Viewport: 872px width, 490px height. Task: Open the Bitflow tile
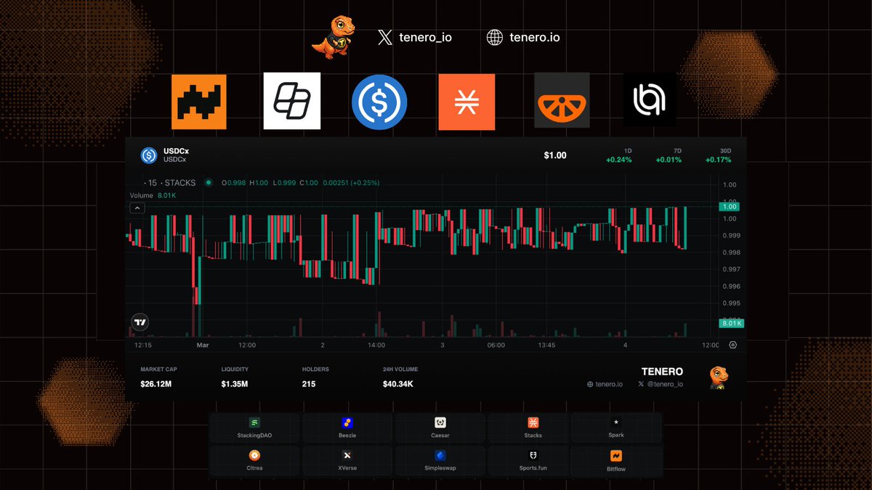[x=616, y=462]
